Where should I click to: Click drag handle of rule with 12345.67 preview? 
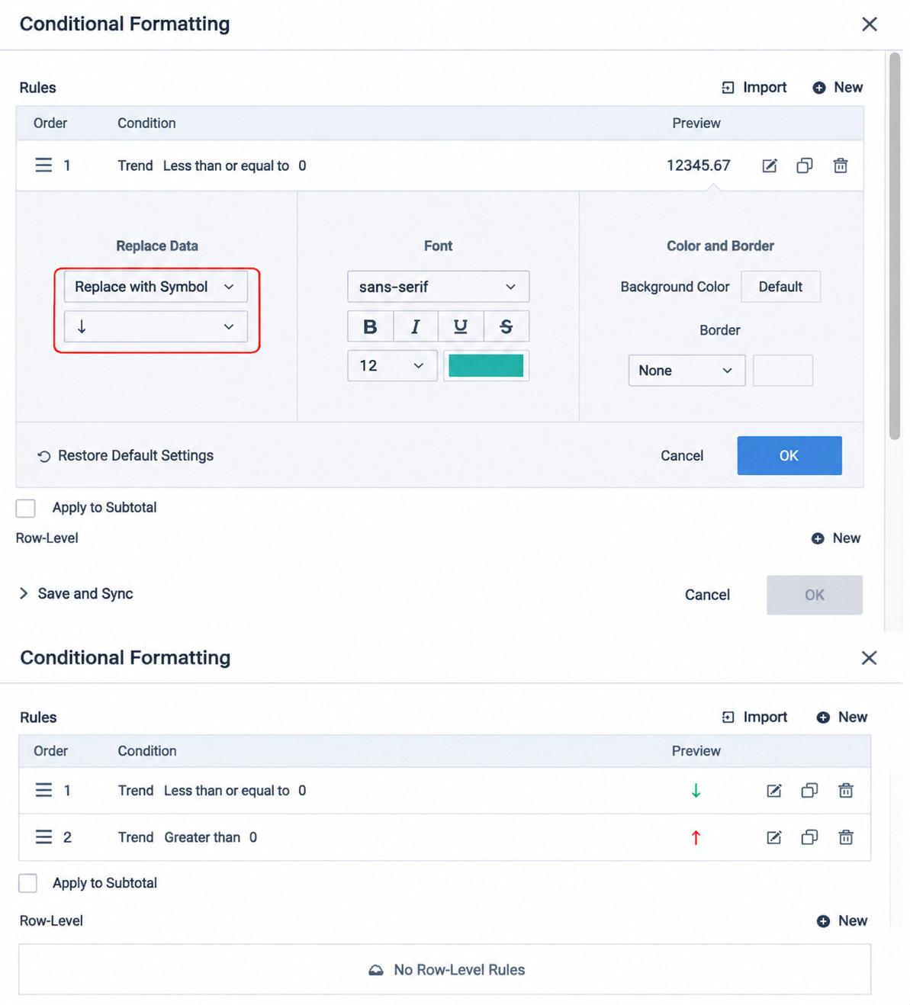point(43,165)
